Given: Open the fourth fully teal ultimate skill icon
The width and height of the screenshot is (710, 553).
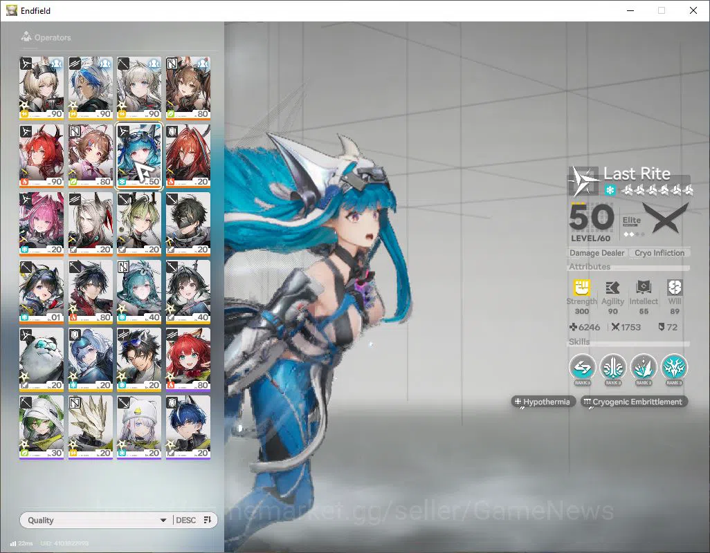Looking at the screenshot, I should (674, 367).
